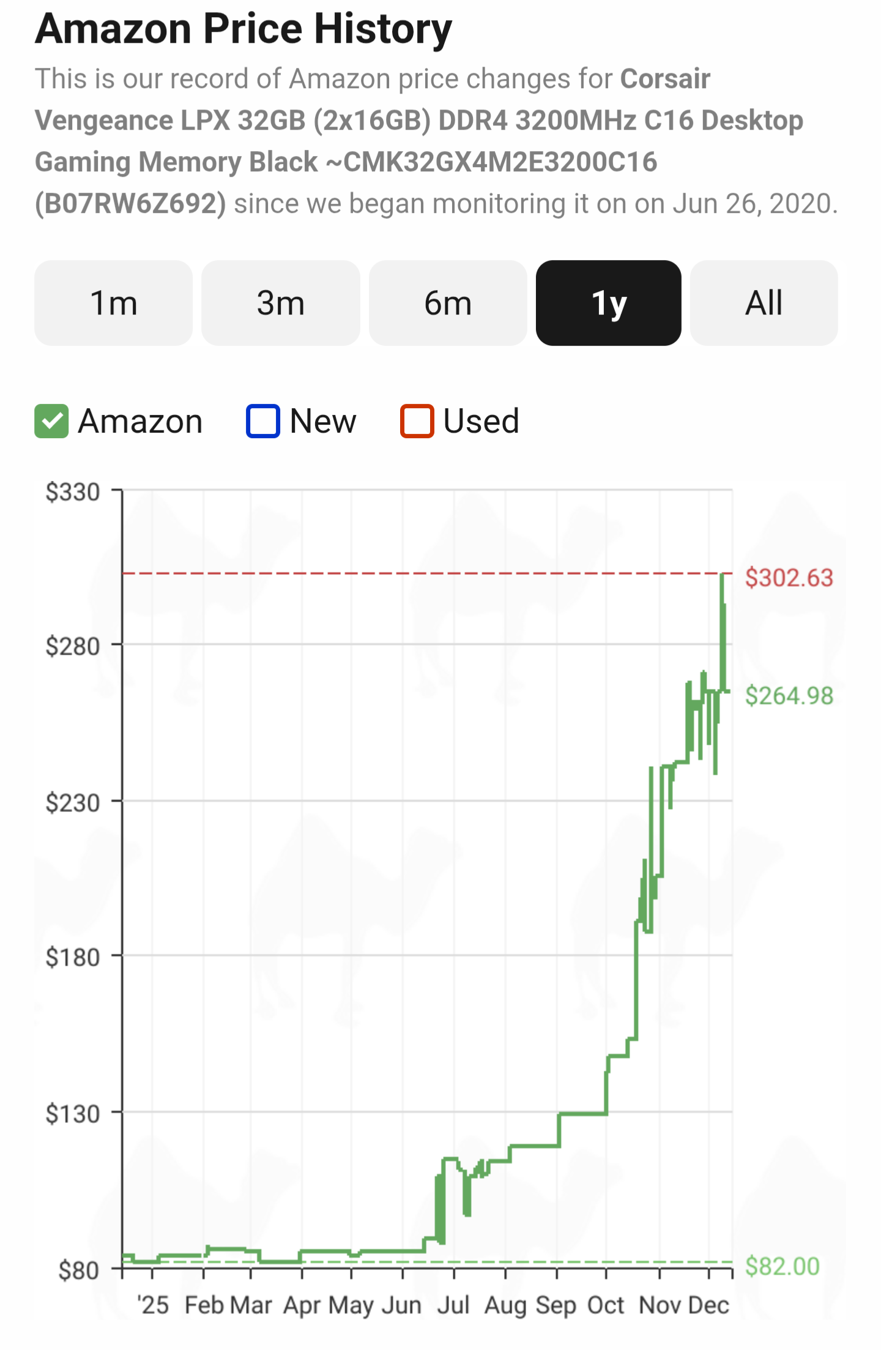881x1350 pixels.
Task: Click the $264.98 current price label
Action: click(x=789, y=696)
